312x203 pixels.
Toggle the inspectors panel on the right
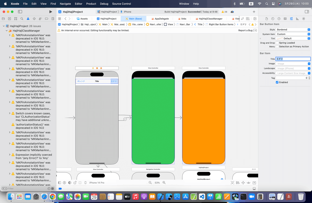[307, 12]
